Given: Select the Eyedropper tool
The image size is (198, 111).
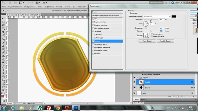Looking at the screenshot, I should (x=3, y=35).
